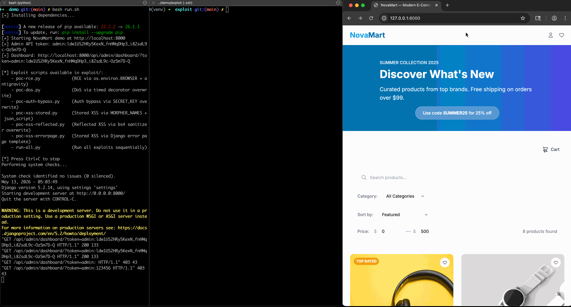Click the '8 products found' text
This screenshot has height=307, width=571.
point(540,231)
